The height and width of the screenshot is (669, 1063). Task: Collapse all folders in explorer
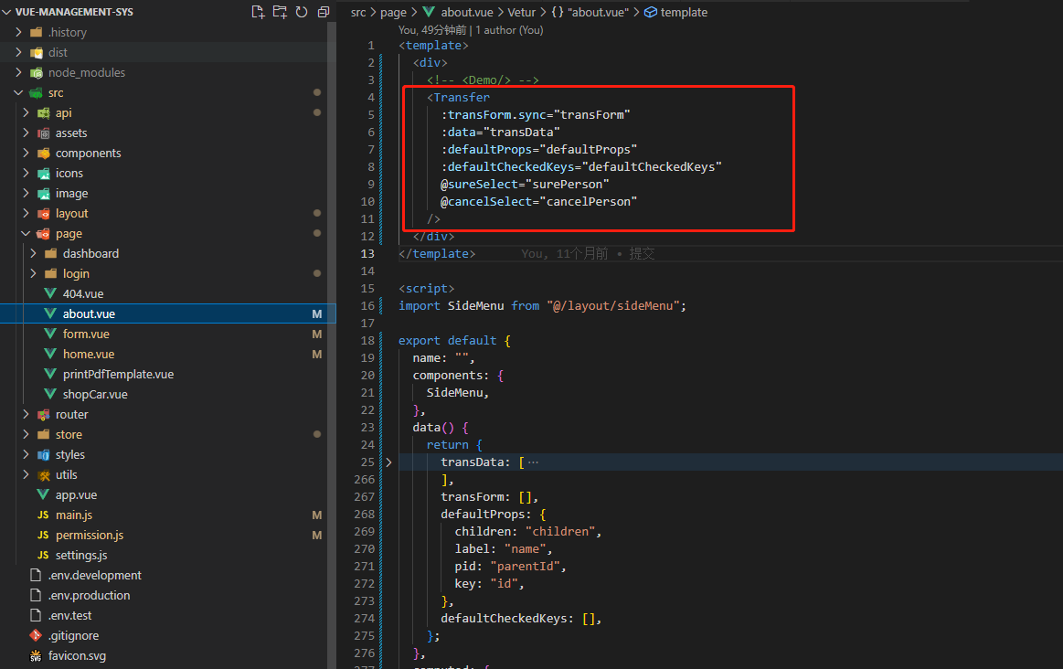[x=324, y=12]
